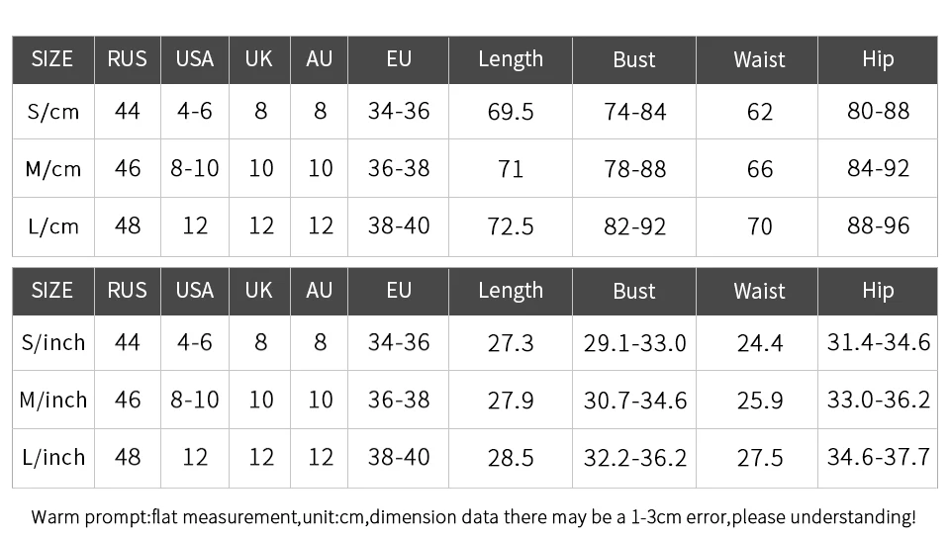Click the EU header in the cm table
The image size is (950, 538).
[399, 58]
